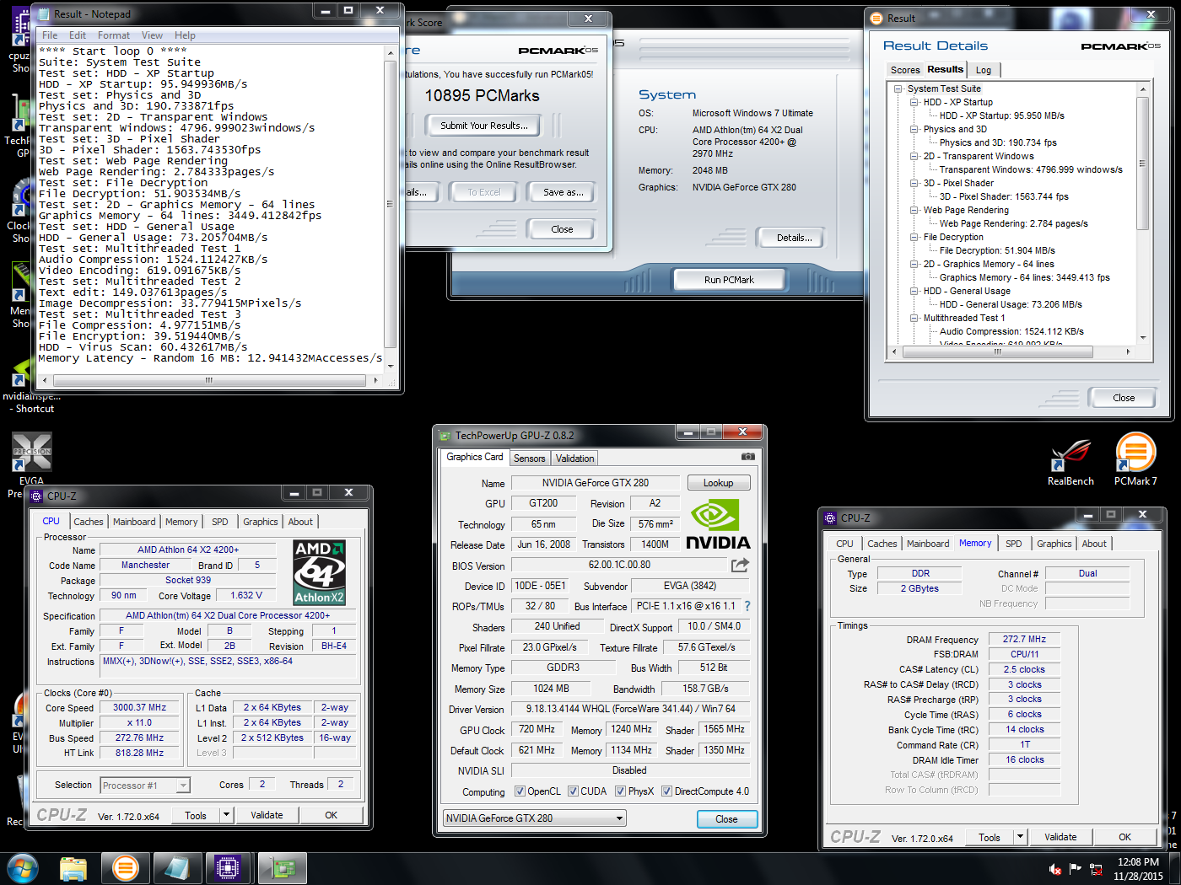Open the GPU selection dropdown in GPU-Z

535,818
